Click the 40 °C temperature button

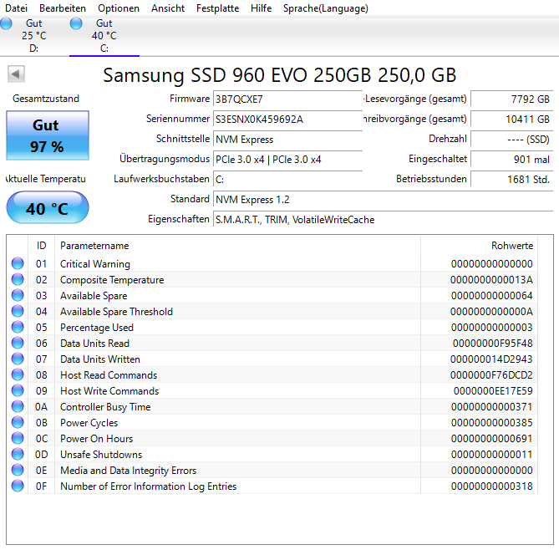[48, 207]
